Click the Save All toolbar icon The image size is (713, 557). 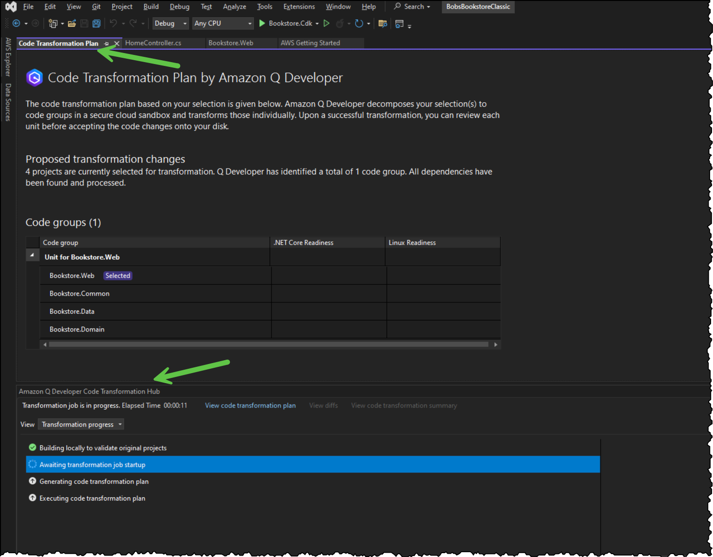[96, 23]
